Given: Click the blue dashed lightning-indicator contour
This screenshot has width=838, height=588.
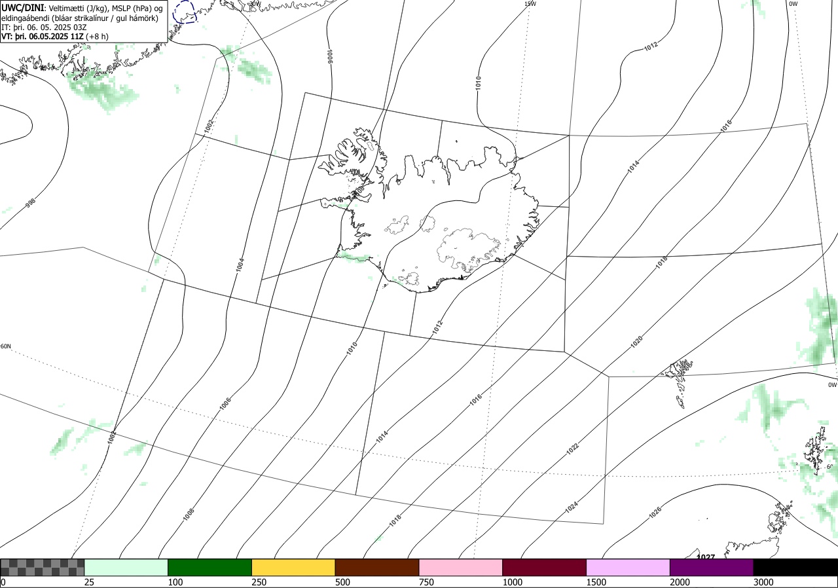Looking at the screenshot, I should point(185,11).
